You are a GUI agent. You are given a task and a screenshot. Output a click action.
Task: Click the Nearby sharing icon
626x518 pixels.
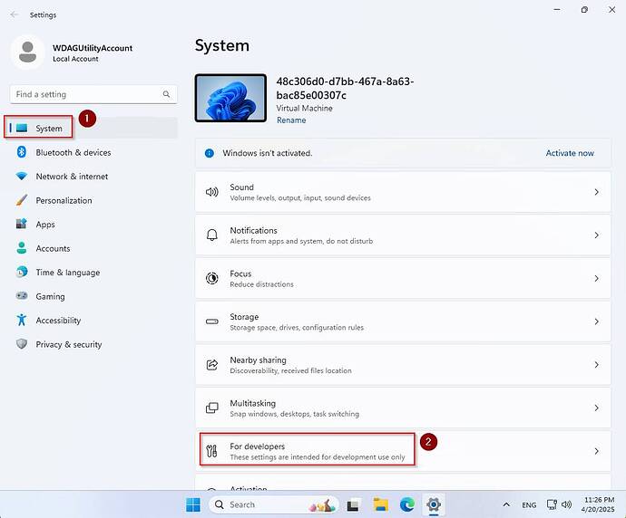pyautogui.click(x=212, y=365)
